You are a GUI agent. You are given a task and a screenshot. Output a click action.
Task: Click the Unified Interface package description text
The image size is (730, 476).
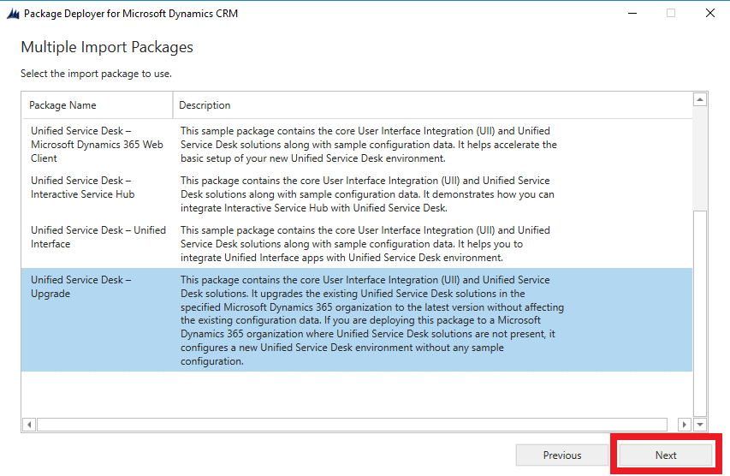365,244
